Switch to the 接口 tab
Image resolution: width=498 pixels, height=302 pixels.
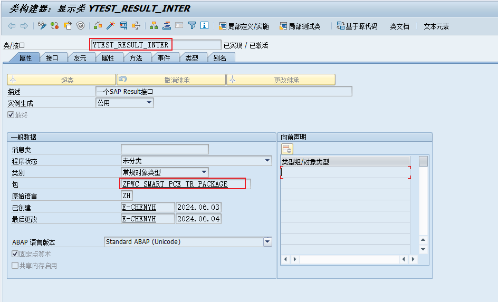pos(52,58)
